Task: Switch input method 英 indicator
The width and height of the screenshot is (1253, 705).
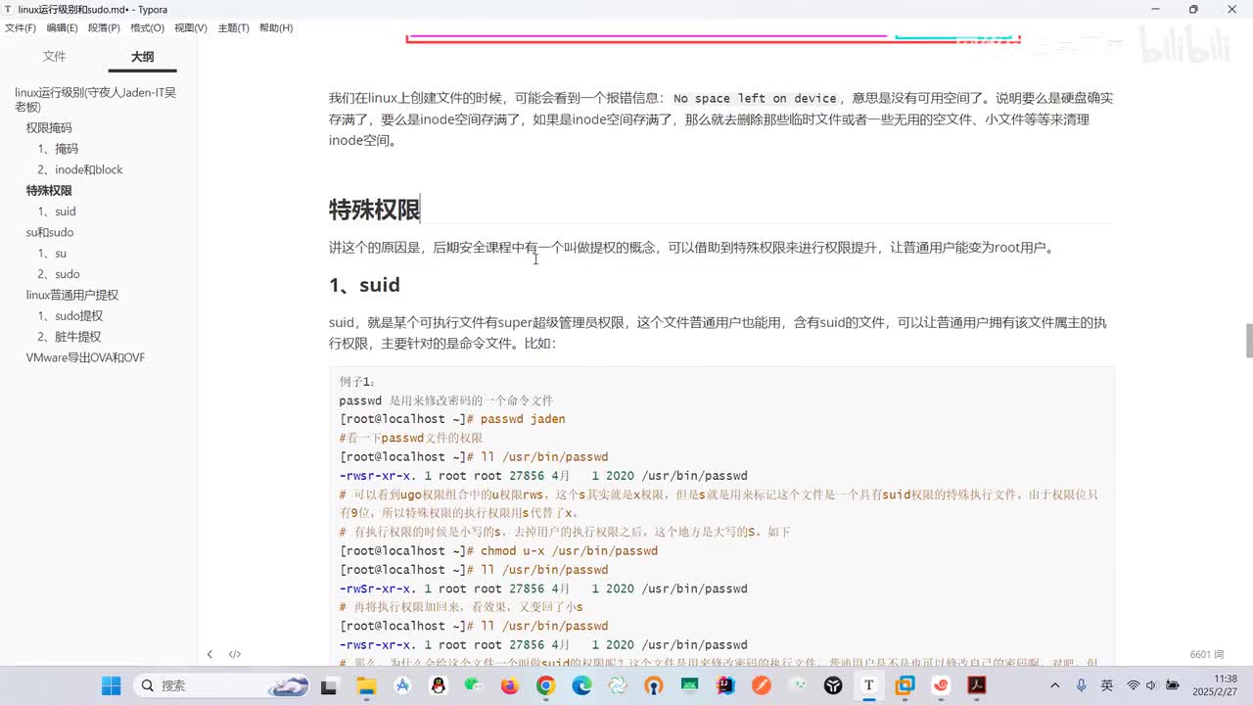Action: (1106, 685)
